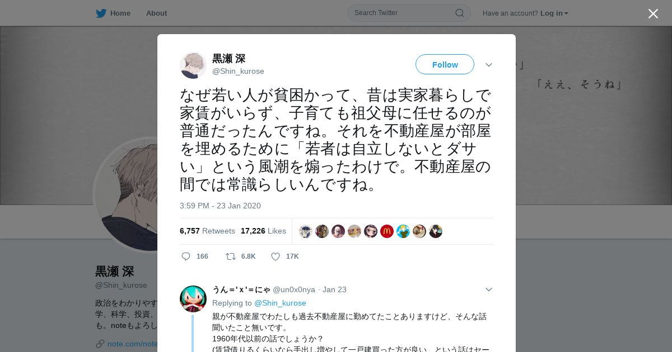The height and width of the screenshot is (352, 672).
Task: Close the tweet overlay with X
Action: tap(653, 13)
